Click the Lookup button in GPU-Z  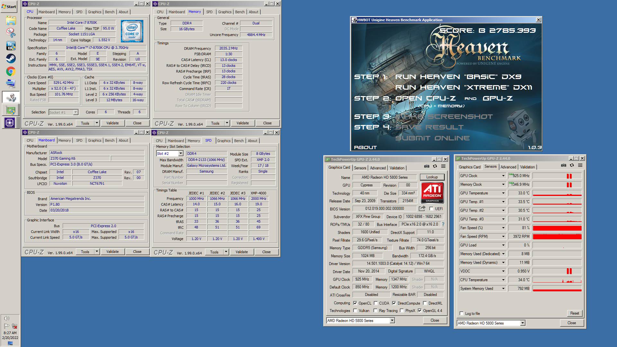click(432, 177)
